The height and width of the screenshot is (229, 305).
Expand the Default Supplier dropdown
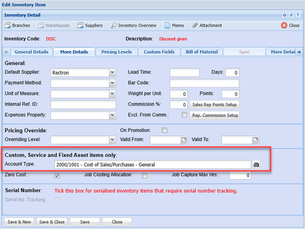112,72
